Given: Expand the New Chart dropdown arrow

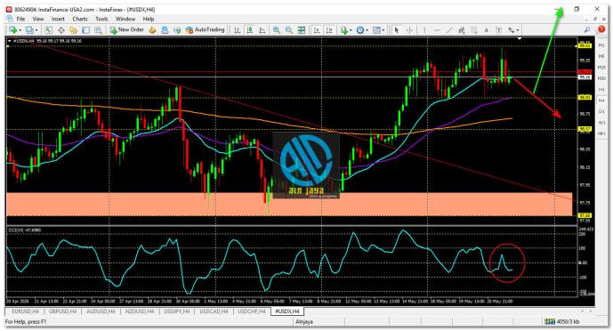Looking at the screenshot, I should (20, 30).
